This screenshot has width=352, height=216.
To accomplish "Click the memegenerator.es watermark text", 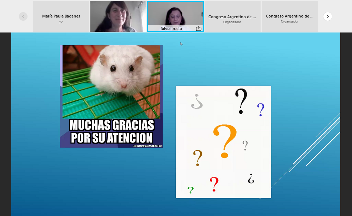I will [x=147, y=146].
